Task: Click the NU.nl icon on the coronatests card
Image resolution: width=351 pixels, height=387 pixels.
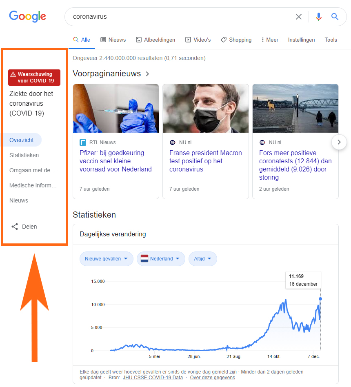Action: [x=262, y=142]
